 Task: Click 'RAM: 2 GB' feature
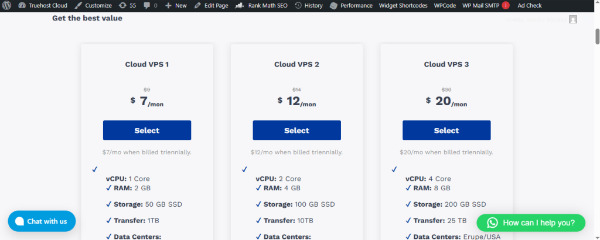click(x=128, y=188)
